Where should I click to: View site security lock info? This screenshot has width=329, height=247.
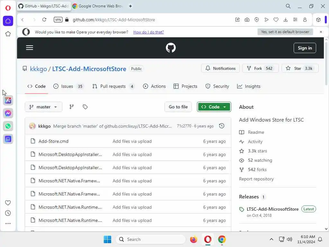pos(67,20)
